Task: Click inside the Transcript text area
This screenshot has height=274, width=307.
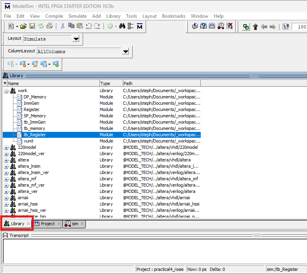Action: tap(155, 251)
